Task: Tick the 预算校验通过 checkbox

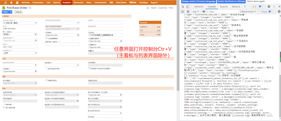Action: (46, 80)
